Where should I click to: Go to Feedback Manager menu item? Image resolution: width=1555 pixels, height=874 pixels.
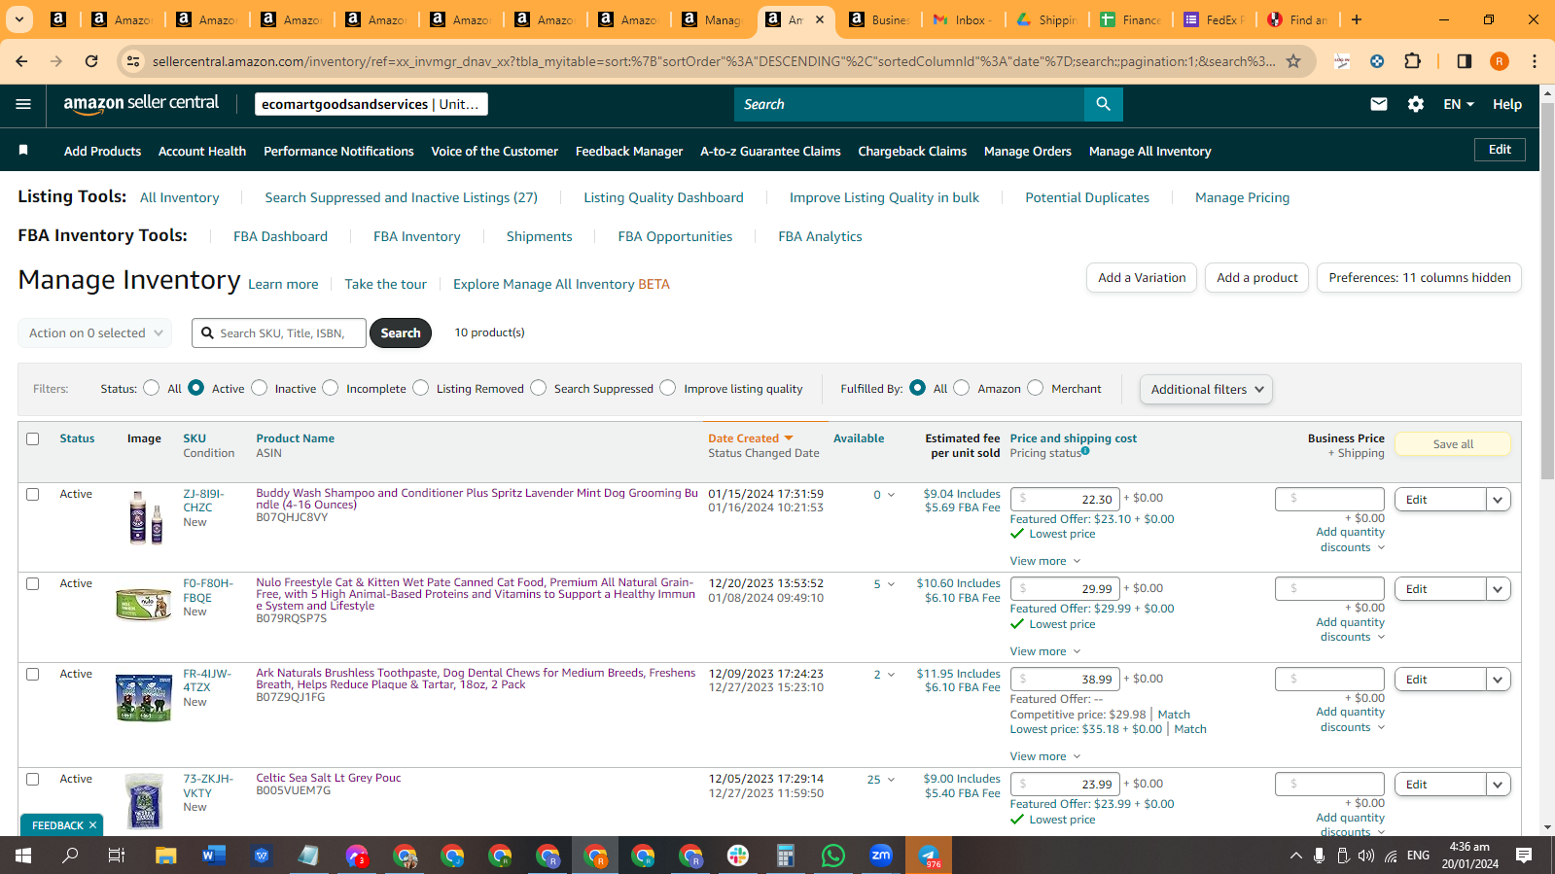click(629, 151)
